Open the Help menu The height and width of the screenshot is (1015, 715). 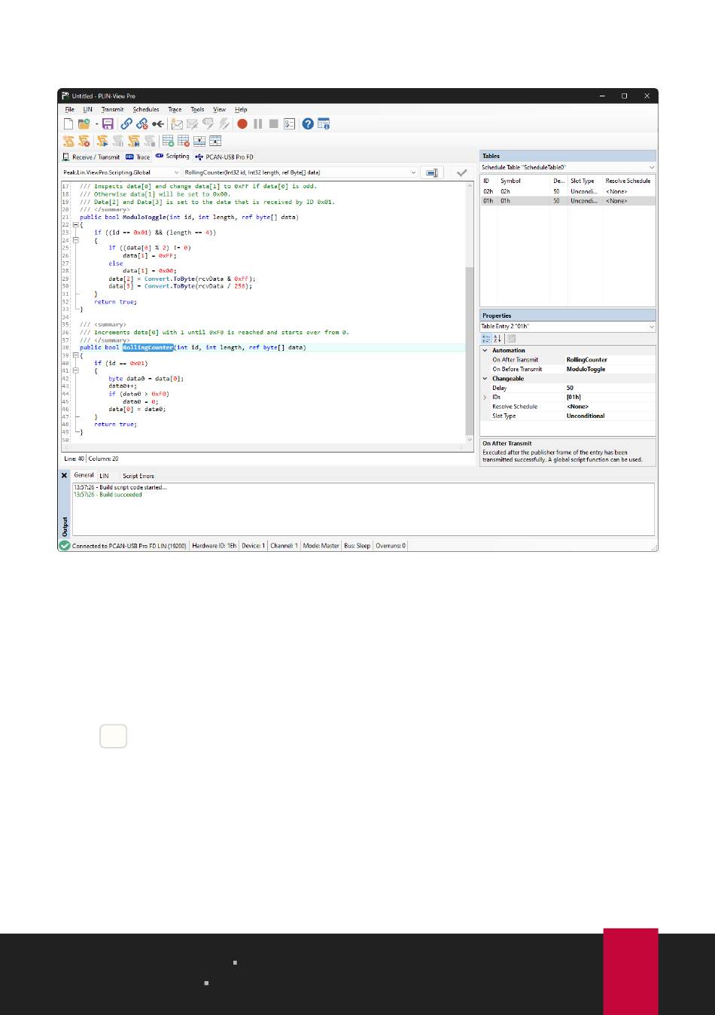(241, 109)
